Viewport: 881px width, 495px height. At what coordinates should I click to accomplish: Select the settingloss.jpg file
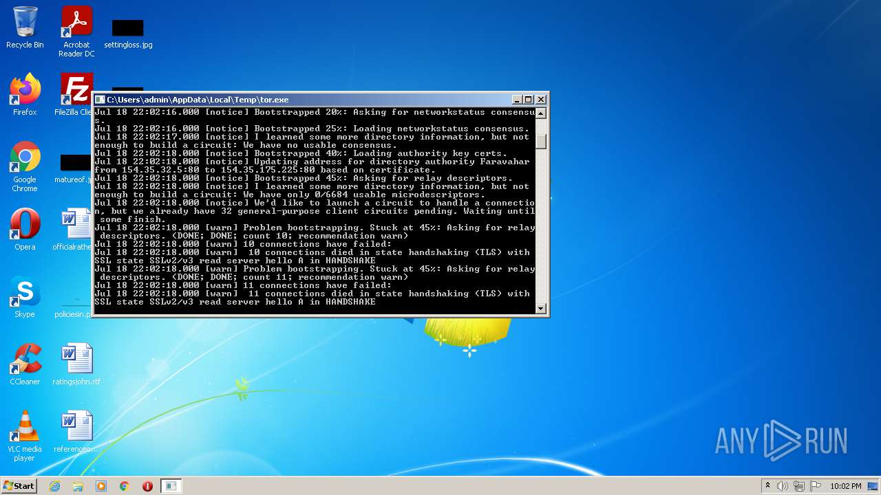click(128, 33)
